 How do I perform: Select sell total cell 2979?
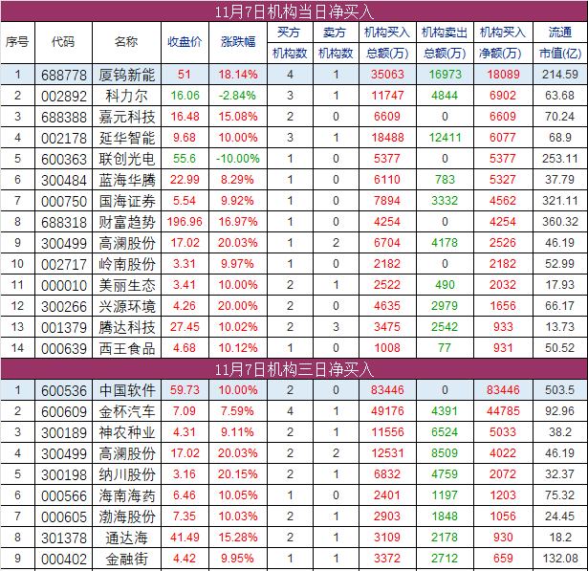pyautogui.click(x=445, y=306)
